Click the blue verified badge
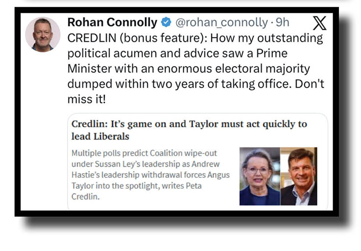 167,23
